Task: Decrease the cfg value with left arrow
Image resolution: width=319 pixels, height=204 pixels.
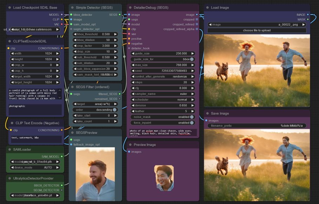Action: coord(133,88)
